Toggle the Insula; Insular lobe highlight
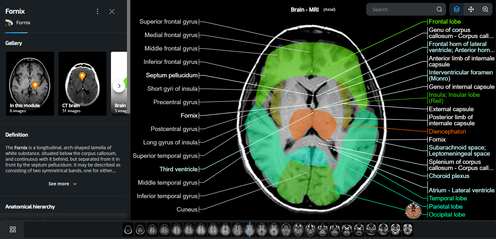 point(454,95)
